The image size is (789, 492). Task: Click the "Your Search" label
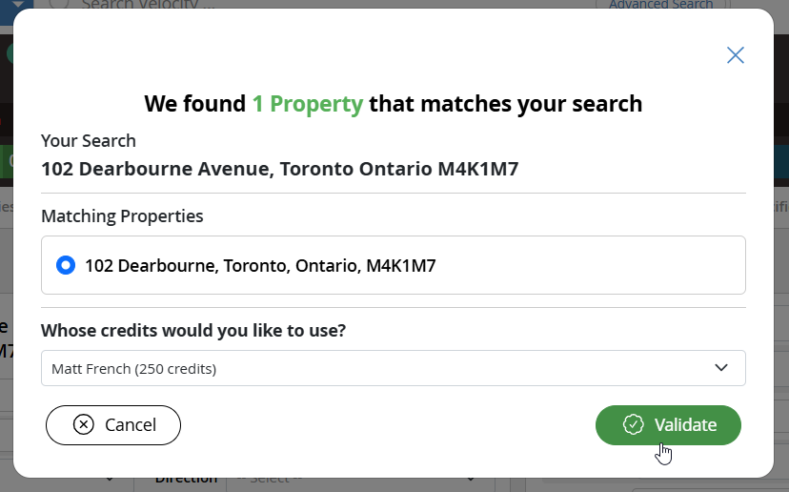89,140
